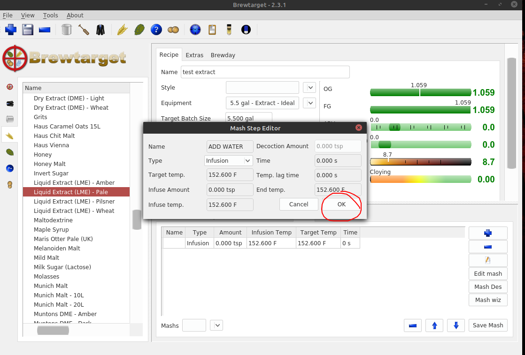Open the View menu
The height and width of the screenshot is (355, 525).
coord(27,15)
